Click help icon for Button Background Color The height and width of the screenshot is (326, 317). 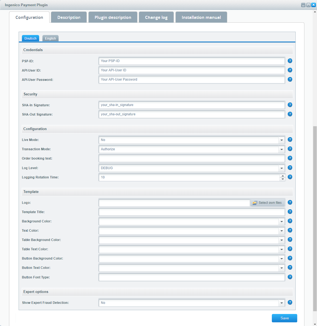click(x=290, y=258)
